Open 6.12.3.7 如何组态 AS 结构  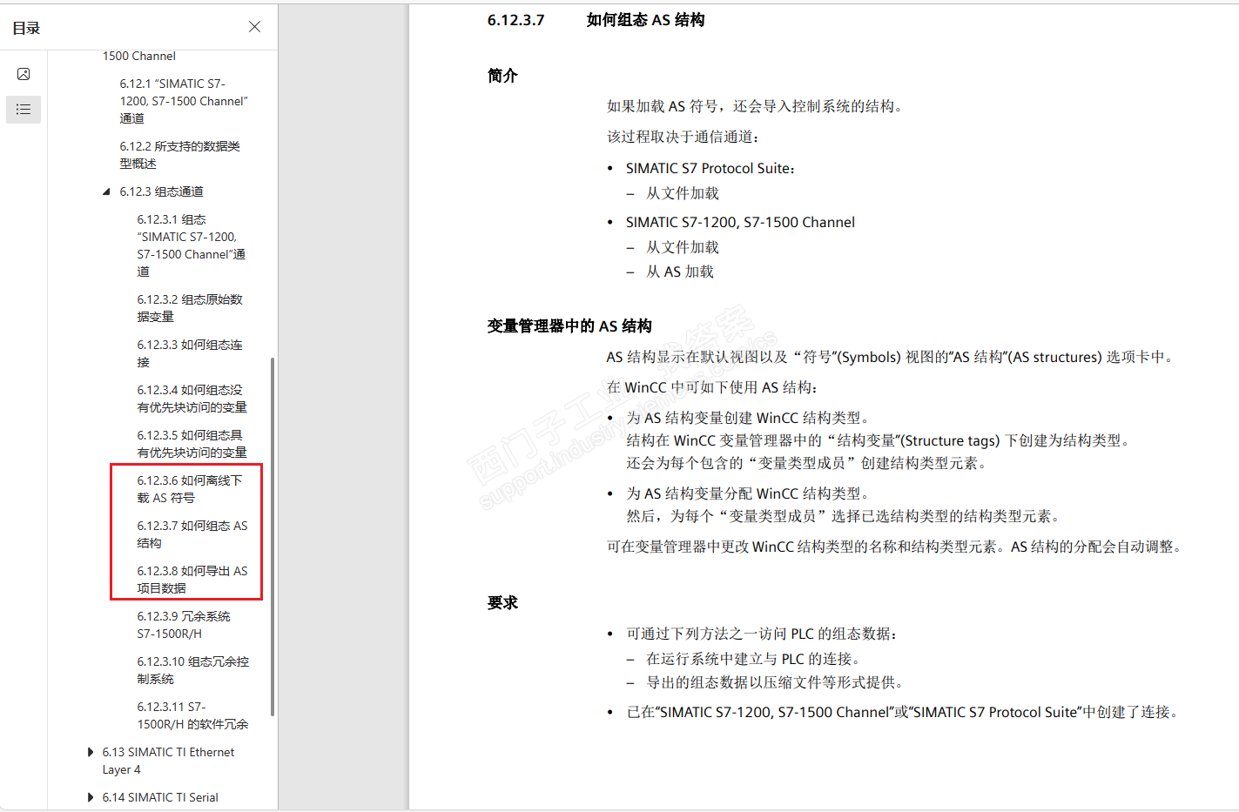point(192,534)
